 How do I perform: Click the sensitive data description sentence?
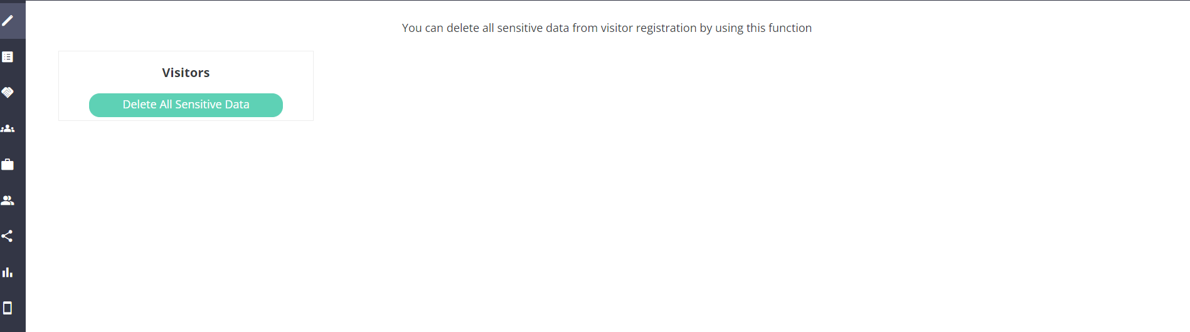[x=607, y=28]
